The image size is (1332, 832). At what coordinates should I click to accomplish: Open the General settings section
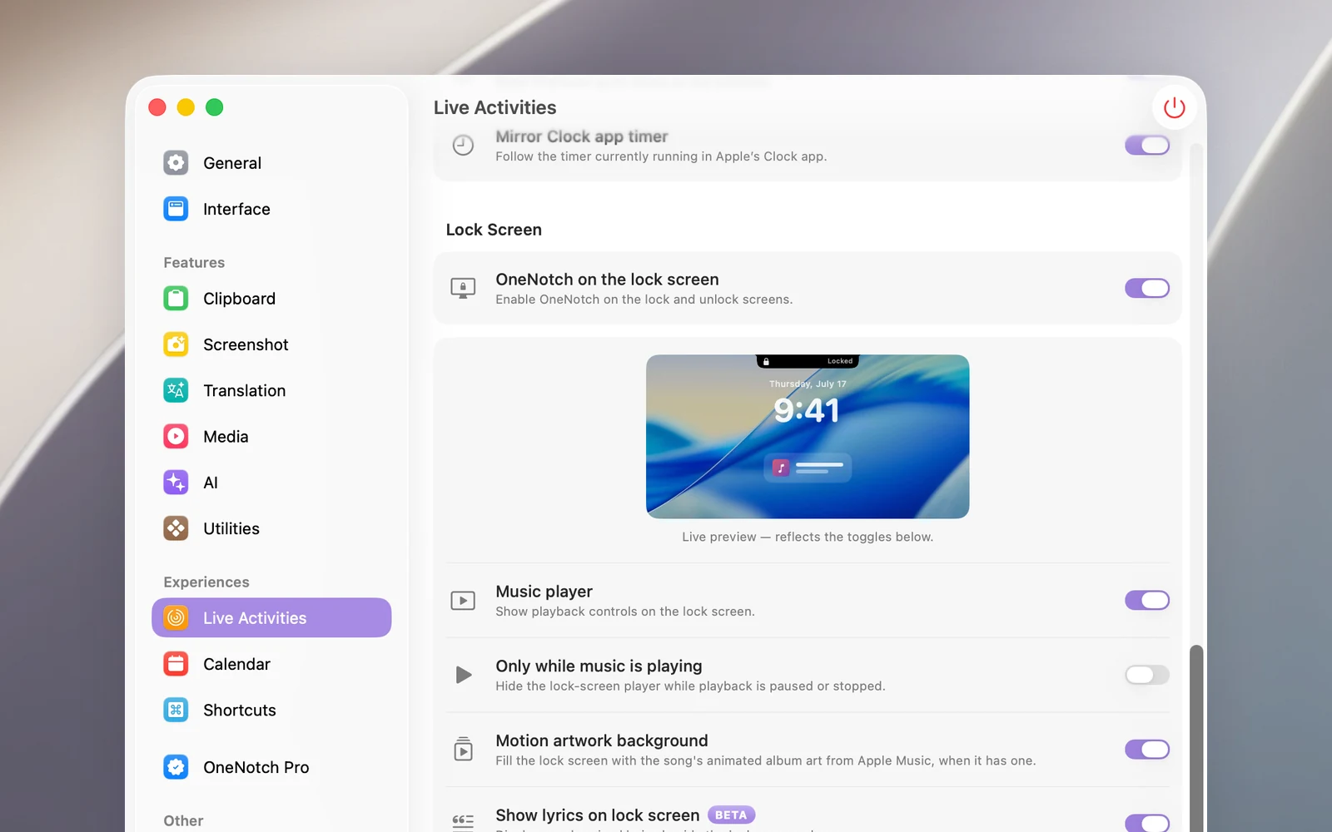[x=271, y=163]
